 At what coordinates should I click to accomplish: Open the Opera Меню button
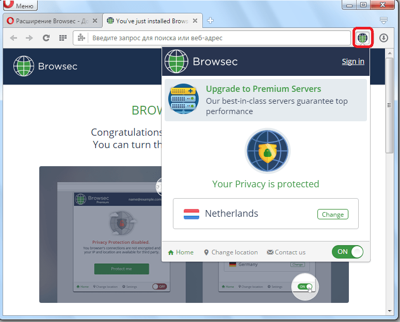tap(20, 5)
